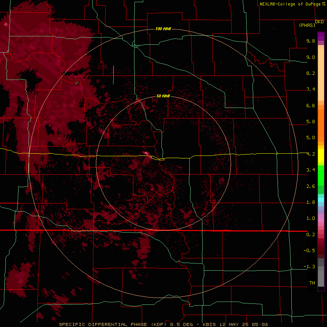Click the TH threshold label in legend
The height and width of the screenshot is (327, 327).
click(x=312, y=283)
